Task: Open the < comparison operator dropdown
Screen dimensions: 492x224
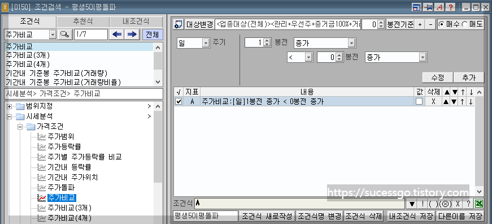Action: point(309,58)
